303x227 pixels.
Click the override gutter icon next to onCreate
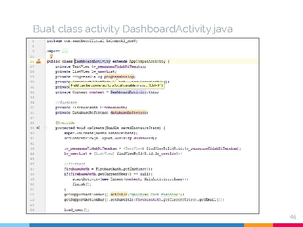pos(38,128)
